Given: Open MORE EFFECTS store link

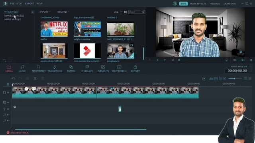Looking at the screenshot, I should pos(198,4).
